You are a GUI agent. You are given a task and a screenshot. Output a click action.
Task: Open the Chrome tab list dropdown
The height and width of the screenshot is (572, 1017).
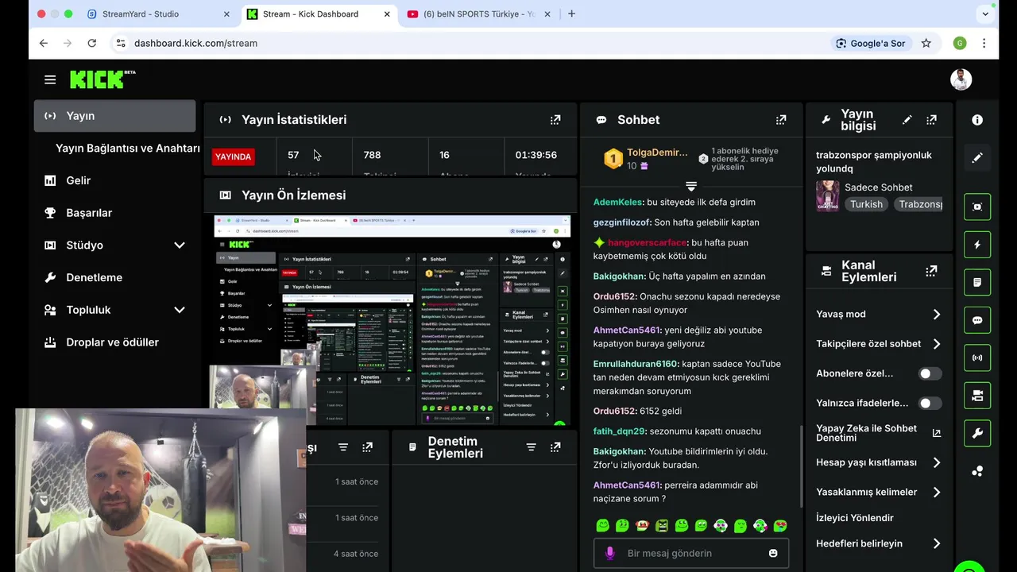985,14
